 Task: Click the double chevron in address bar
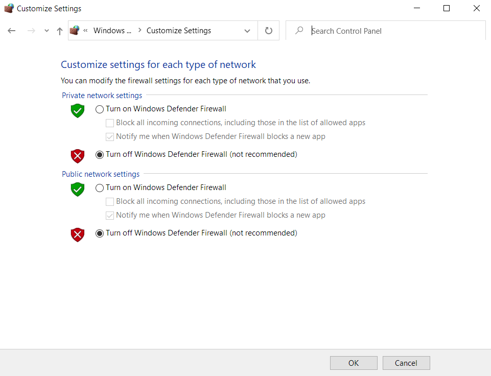click(85, 31)
